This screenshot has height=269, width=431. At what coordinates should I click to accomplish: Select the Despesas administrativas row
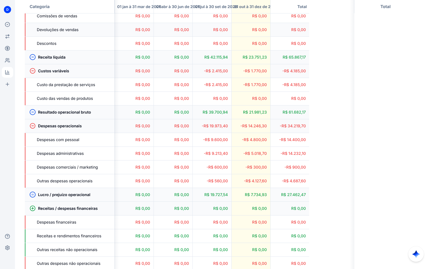point(60,154)
